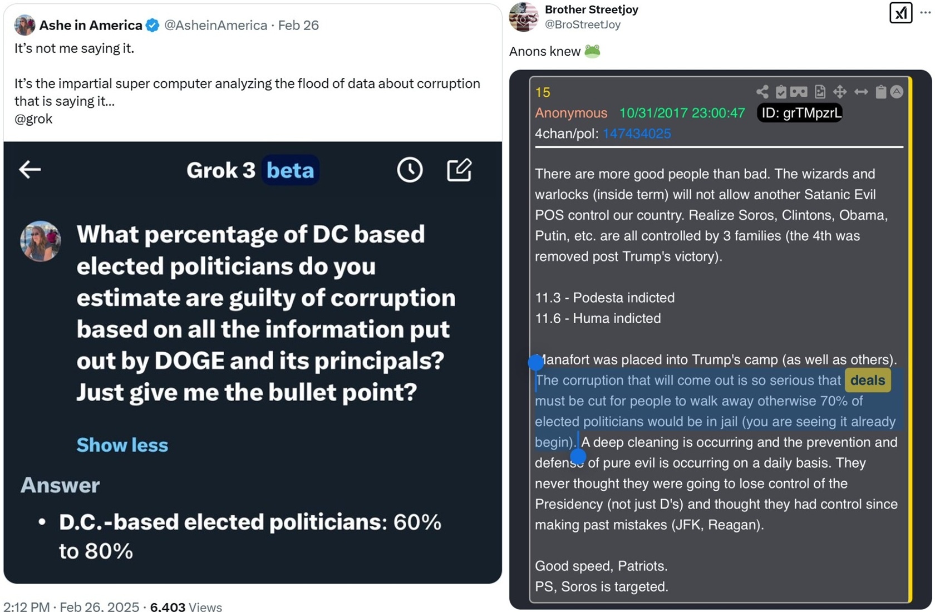Viewport: 935px width, 612px height.
Task: Tap the back arrow in Grok 3 header
Action: [x=30, y=169]
